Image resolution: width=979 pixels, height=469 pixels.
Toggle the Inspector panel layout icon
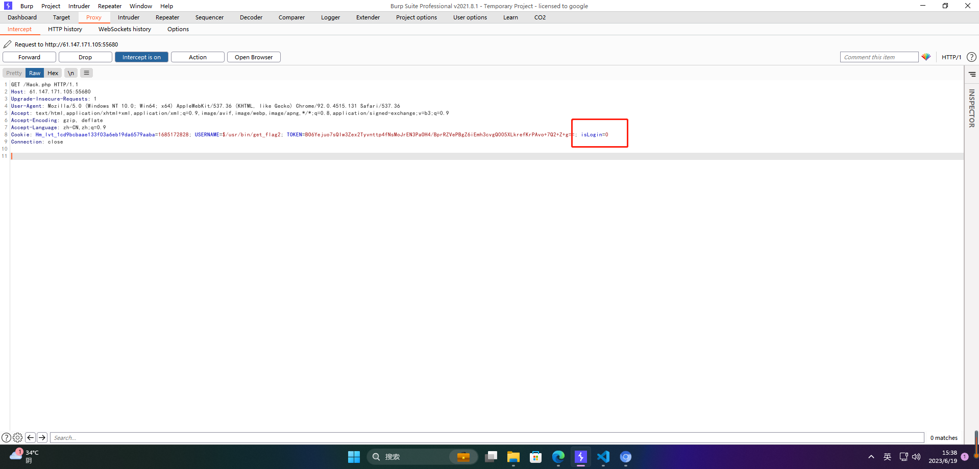972,74
